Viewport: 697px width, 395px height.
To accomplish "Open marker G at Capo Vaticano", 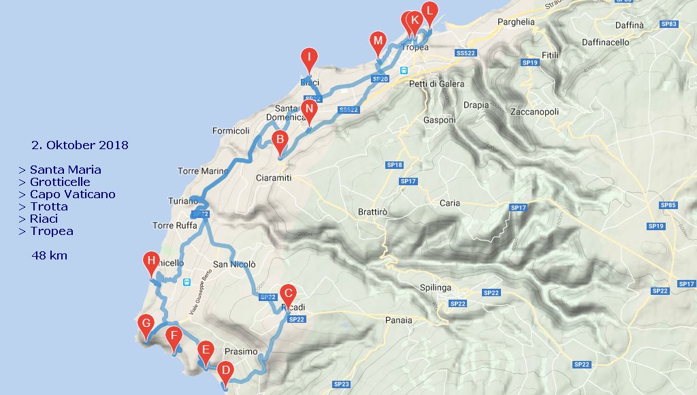I will [146, 327].
